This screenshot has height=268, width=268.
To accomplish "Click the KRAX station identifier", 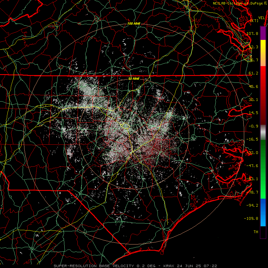I will pyautogui.click(x=169, y=266).
